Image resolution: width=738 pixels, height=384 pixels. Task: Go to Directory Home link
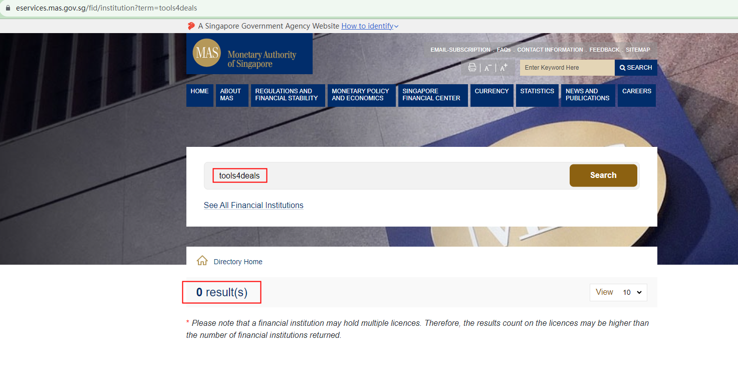tap(238, 262)
